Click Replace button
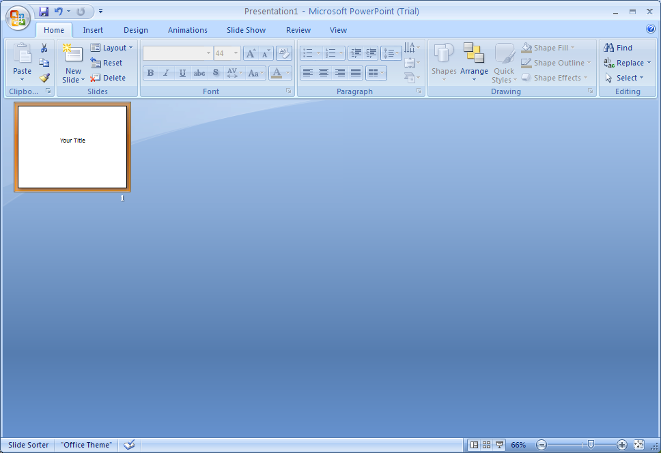Screen dimensions: 661x453 pos(624,63)
